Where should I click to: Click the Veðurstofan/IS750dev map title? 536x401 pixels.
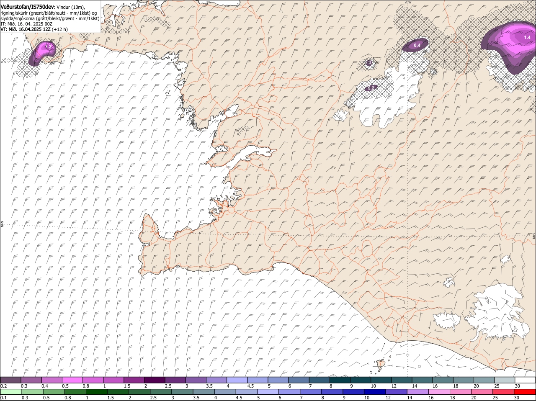pyautogui.click(x=27, y=7)
